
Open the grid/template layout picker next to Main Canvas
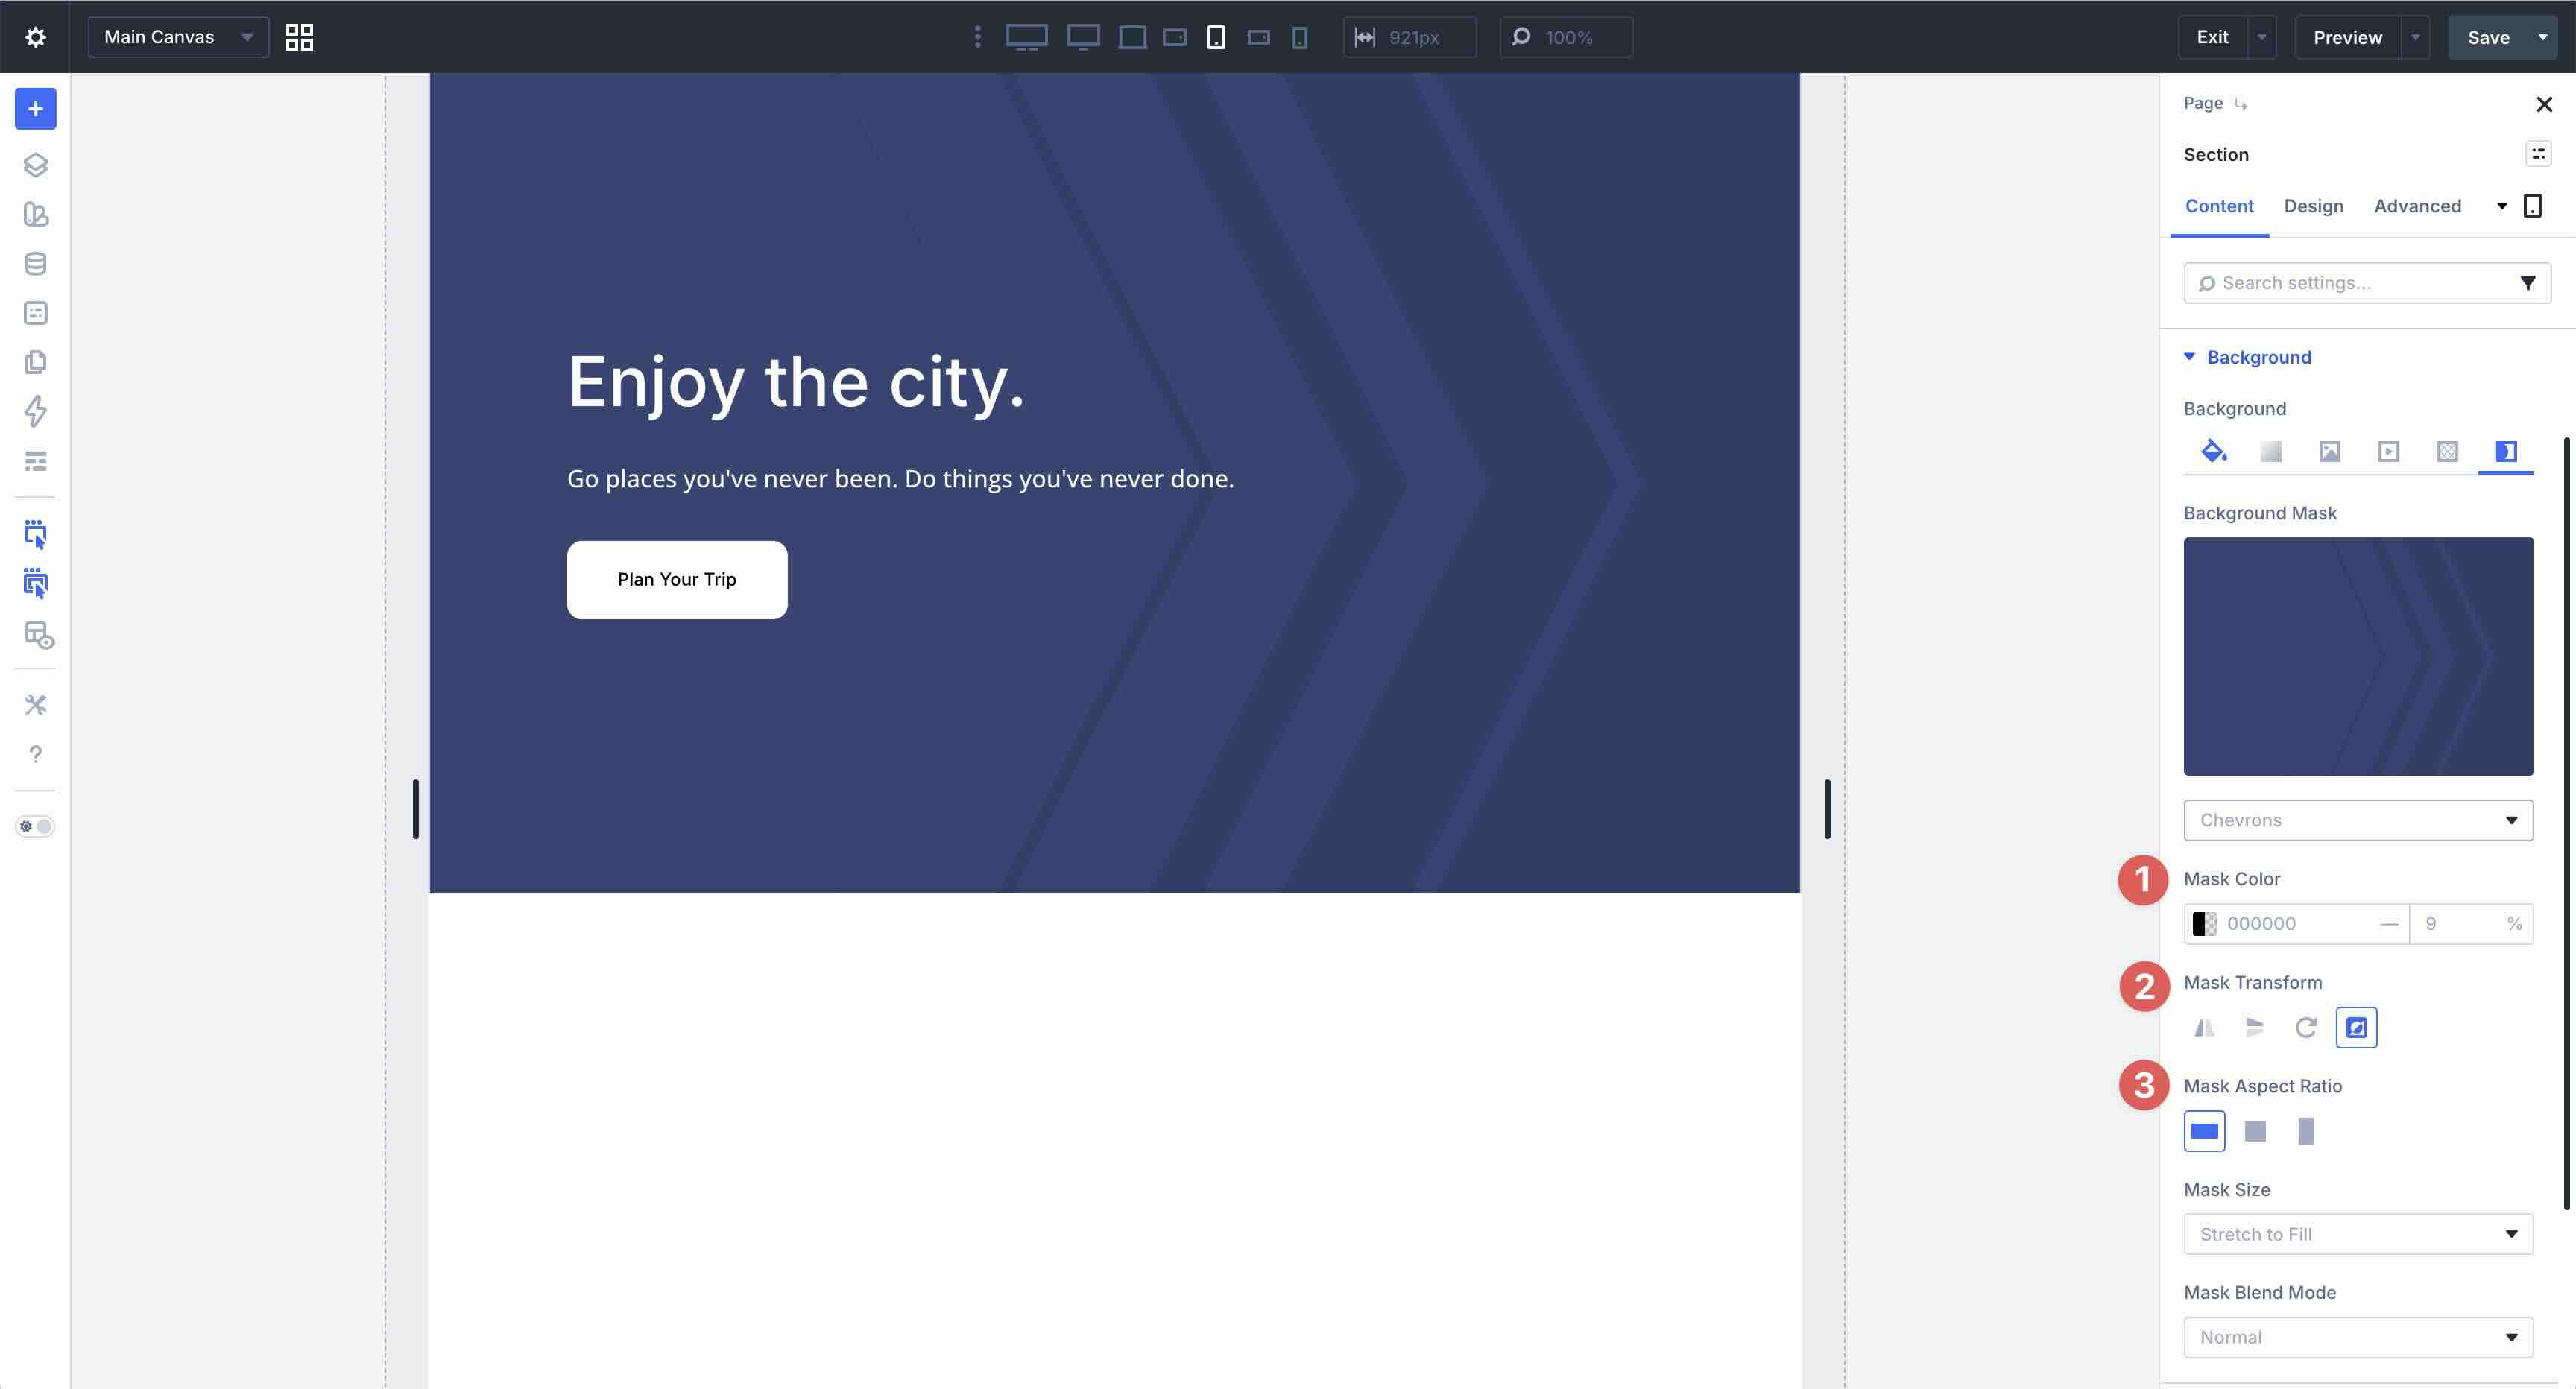click(x=298, y=37)
